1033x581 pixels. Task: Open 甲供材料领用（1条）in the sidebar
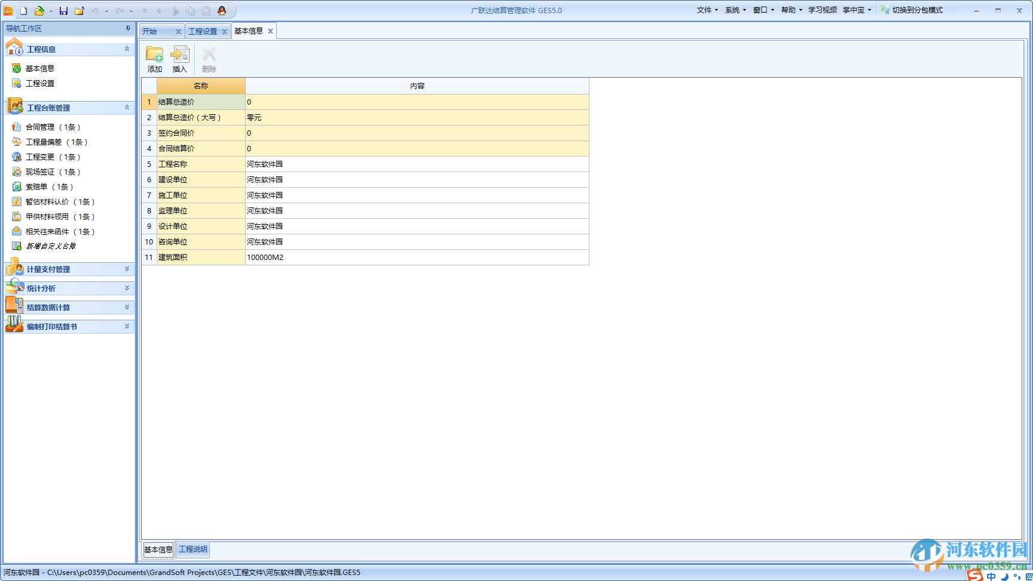click(x=60, y=217)
